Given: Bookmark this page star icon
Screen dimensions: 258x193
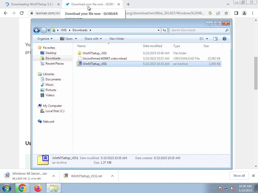Looking at the screenshot, I should (x=226, y=13).
